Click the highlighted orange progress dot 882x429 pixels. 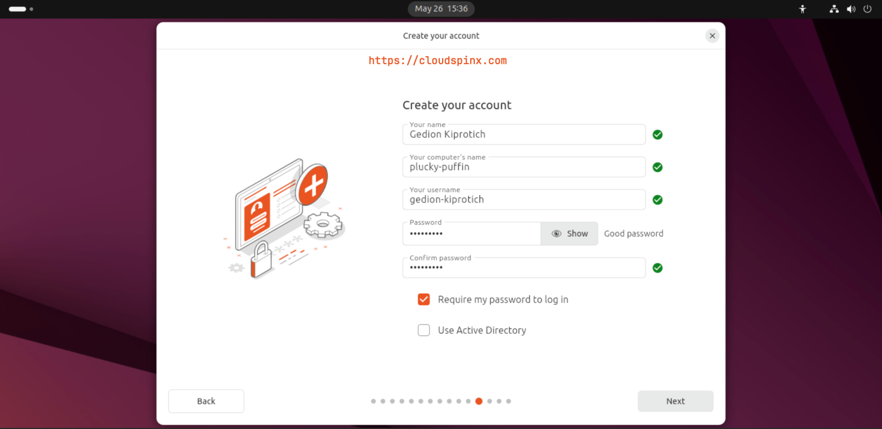[x=479, y=401]
